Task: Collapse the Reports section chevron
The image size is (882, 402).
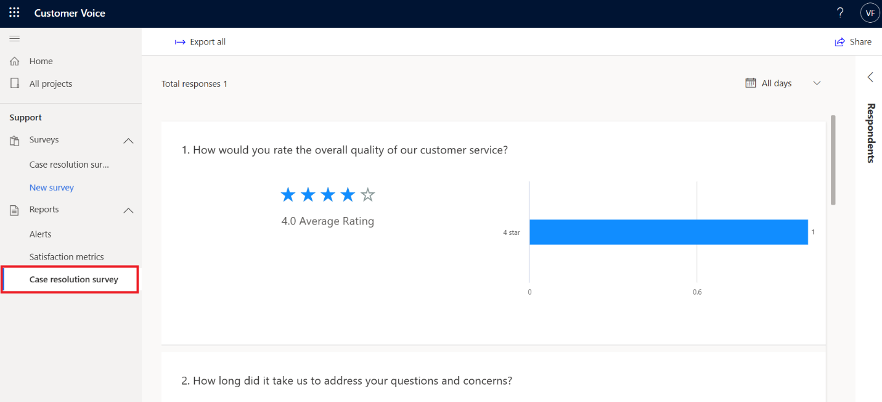Action: click(128, 210)
